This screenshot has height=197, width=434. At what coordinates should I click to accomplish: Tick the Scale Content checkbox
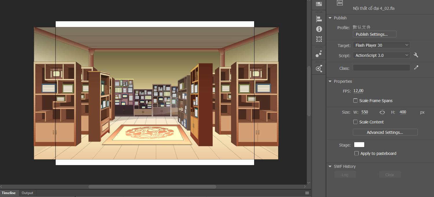click(356, 122)
